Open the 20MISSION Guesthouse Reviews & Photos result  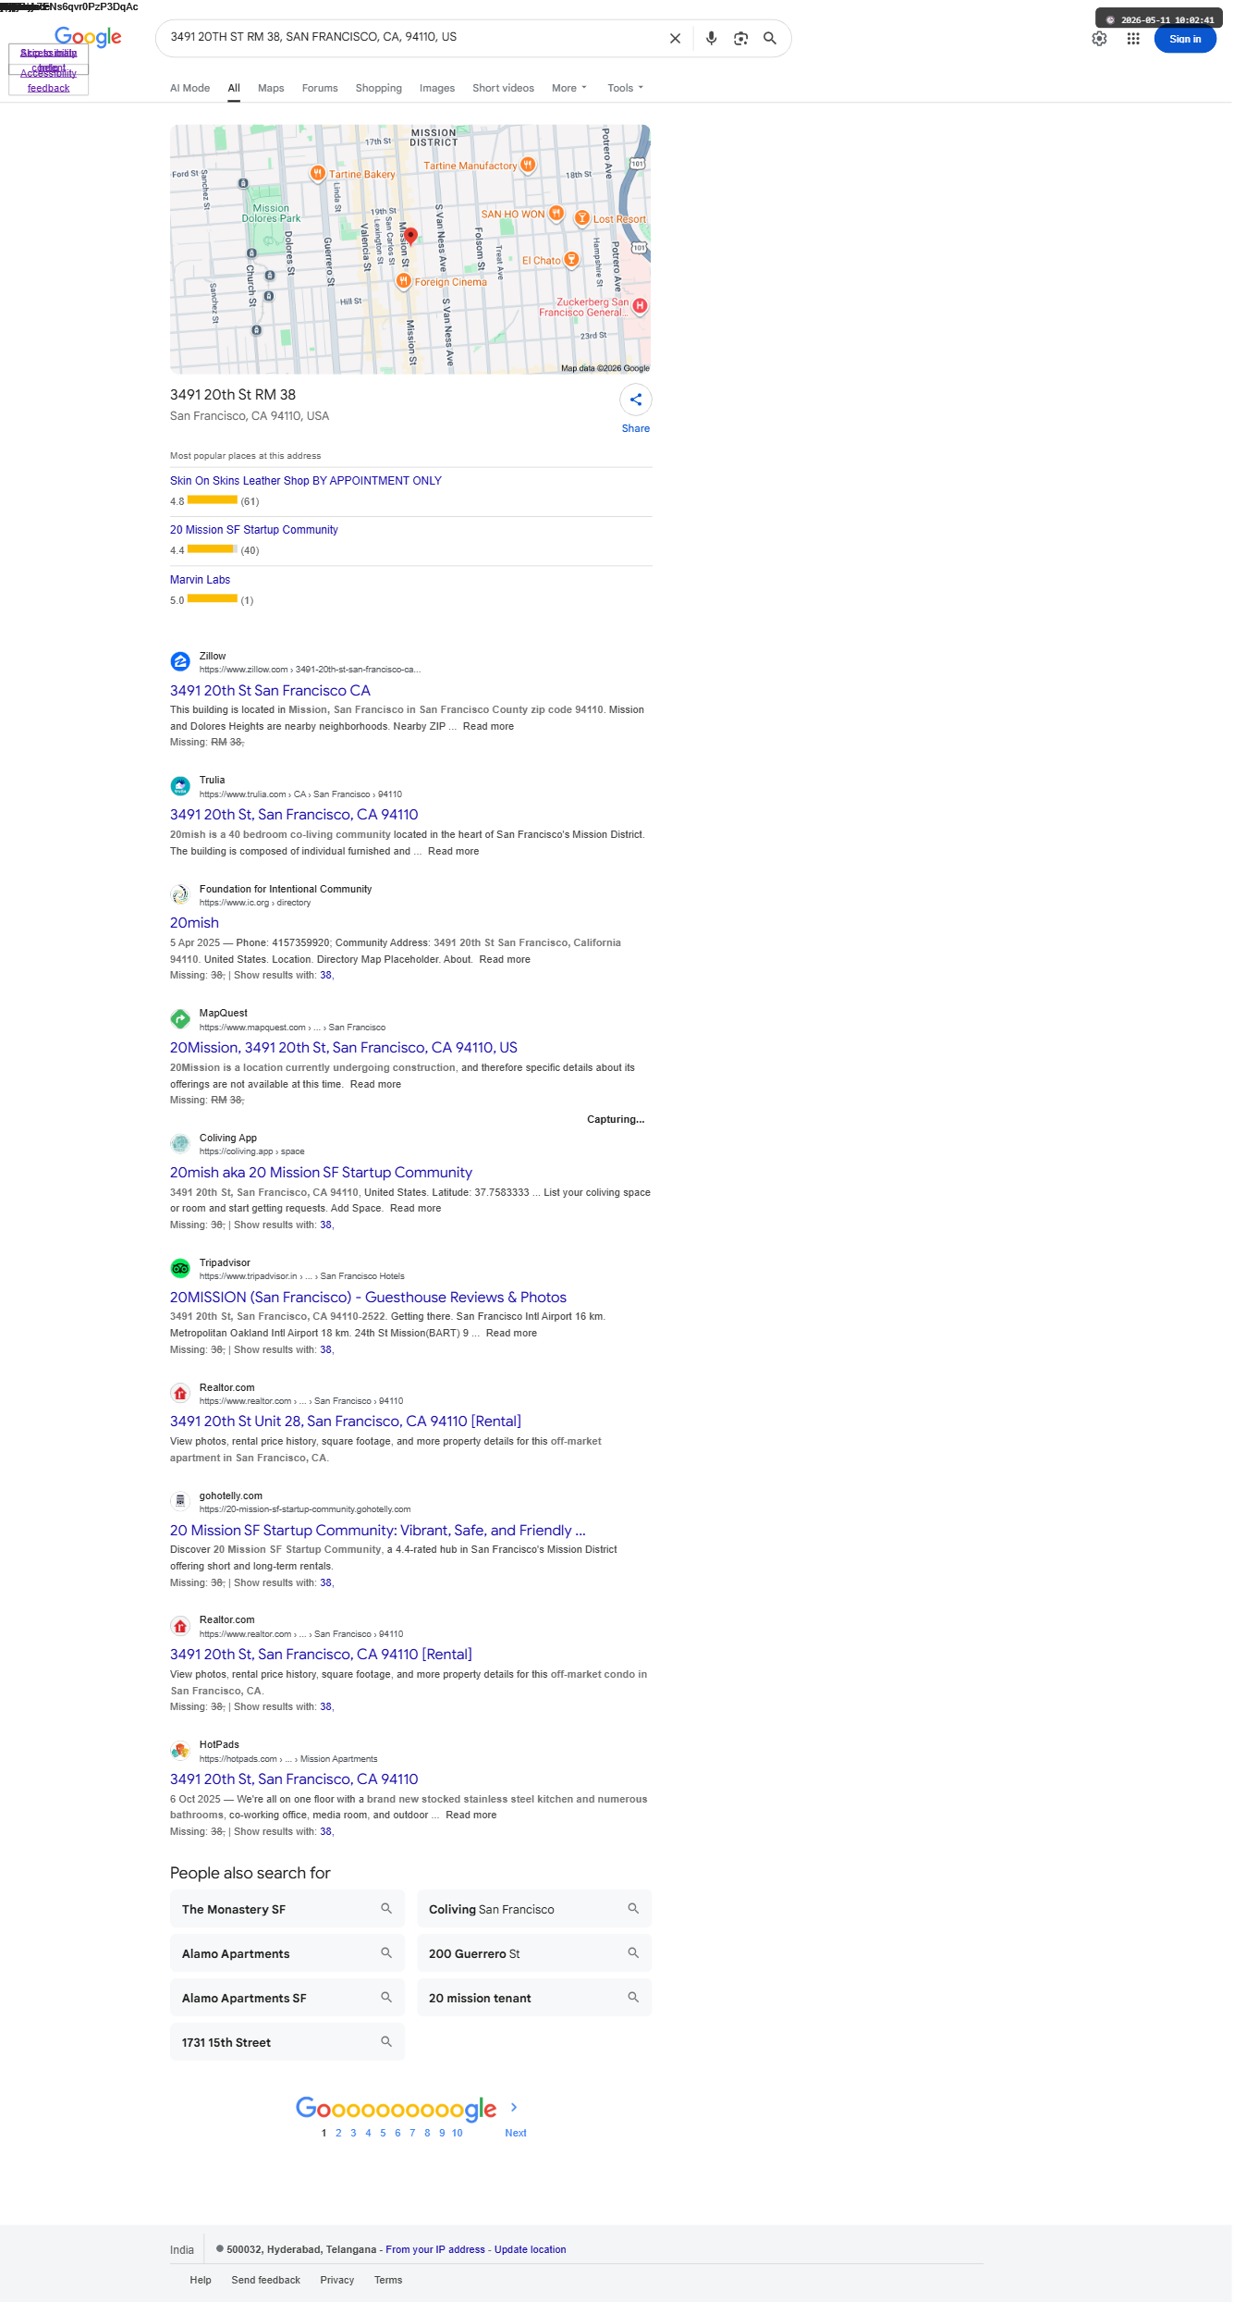(368, 1298)
